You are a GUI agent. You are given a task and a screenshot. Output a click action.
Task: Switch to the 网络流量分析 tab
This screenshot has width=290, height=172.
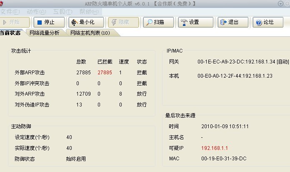(x=45, y=33)
